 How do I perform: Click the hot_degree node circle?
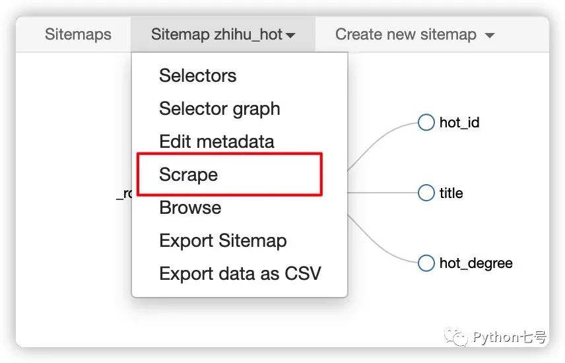point(426,263)
